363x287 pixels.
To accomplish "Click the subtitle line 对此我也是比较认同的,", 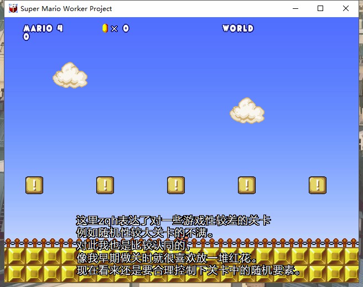I will [133, 245].
